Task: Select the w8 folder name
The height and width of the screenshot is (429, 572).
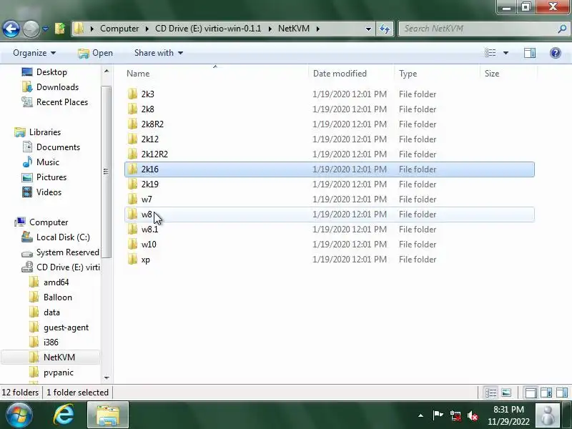Action: [x=147, y=214]
